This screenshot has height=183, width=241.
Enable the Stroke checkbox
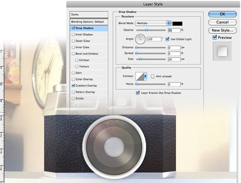[x=73, y=98]
